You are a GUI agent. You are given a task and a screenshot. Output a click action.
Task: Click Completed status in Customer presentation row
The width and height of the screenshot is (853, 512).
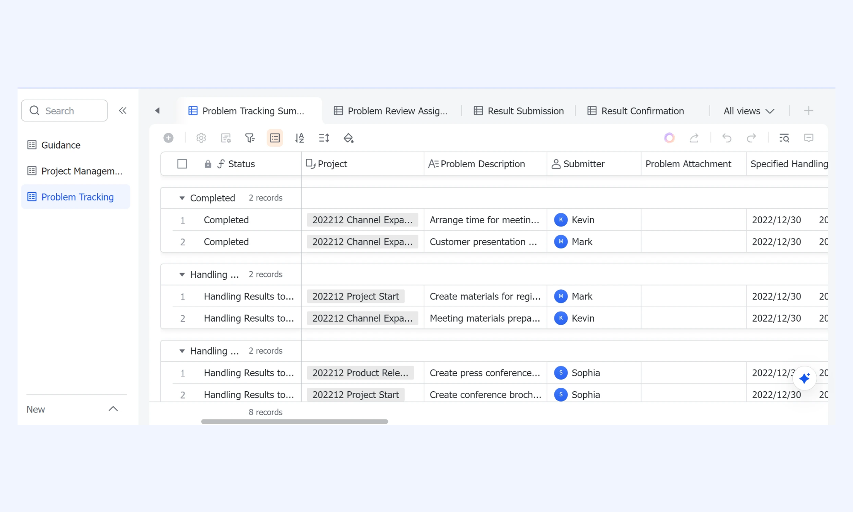click(226, 241)
